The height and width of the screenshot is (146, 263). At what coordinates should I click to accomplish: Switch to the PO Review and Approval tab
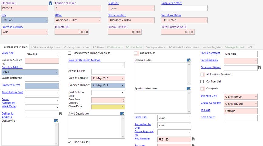click(46, 47)
